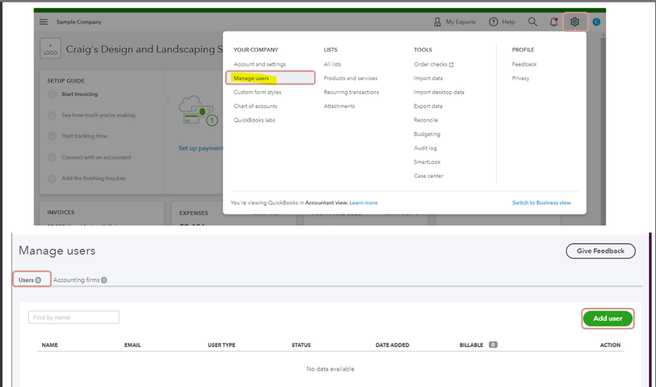This screenshot has height=387, width=656.
Task: Click the Start tracking time step
Action: (x=84, y=136)
